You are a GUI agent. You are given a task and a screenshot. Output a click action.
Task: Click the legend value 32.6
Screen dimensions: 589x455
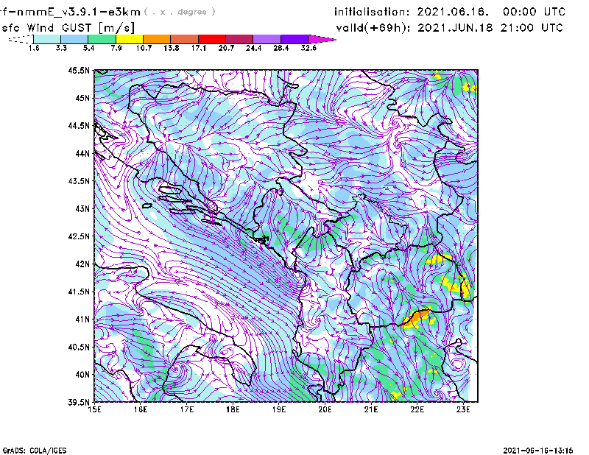(x=308, y=48)
